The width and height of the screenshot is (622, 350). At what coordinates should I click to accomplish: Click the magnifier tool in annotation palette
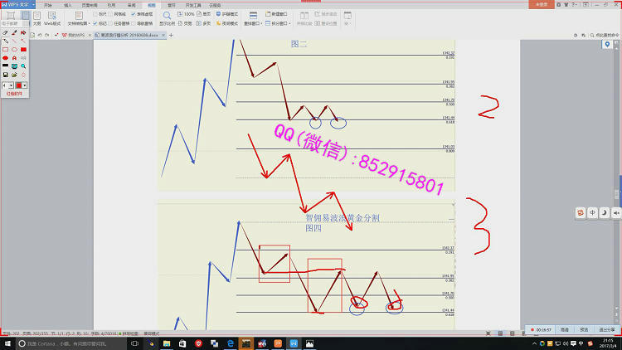(x=23, y=66)
